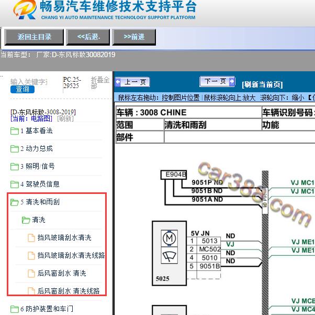This screenshot has width=315, height=315.
Task: Click the 清洗和雨刮 table cell
Action: tap(212, 125)
